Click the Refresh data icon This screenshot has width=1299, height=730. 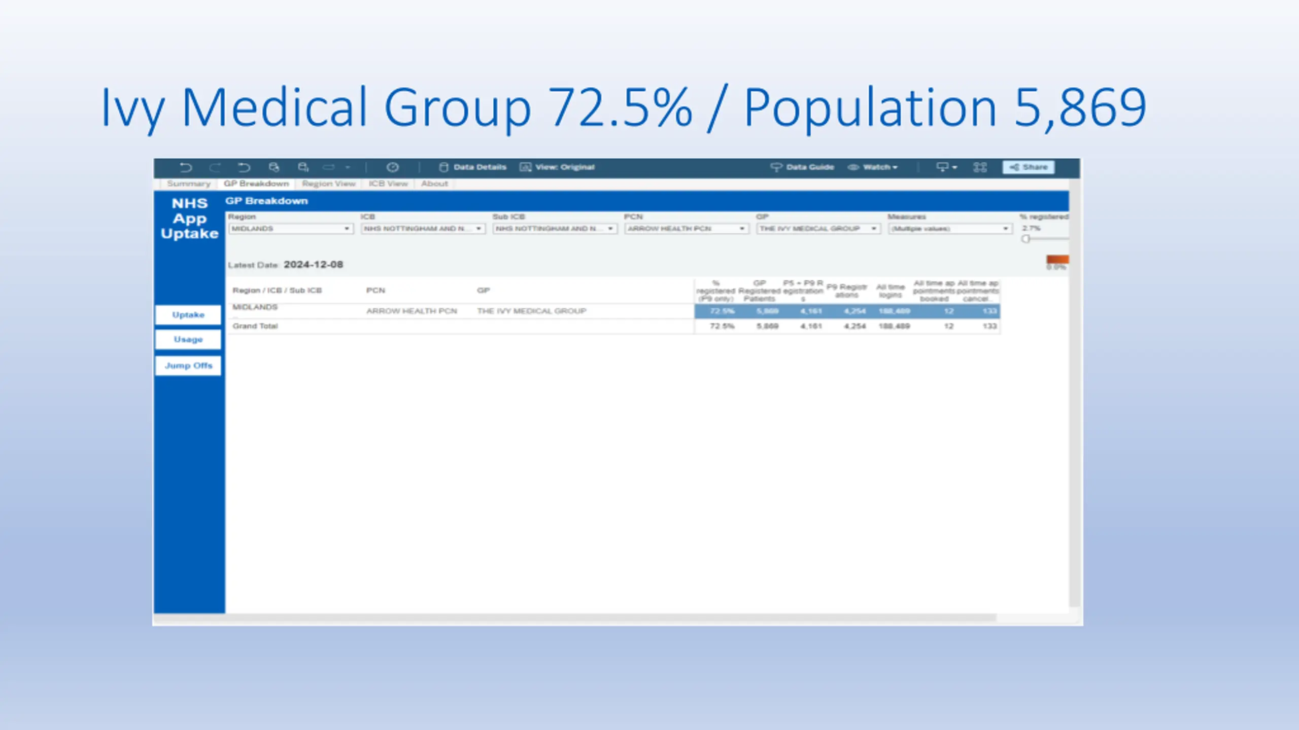(274, 167)
